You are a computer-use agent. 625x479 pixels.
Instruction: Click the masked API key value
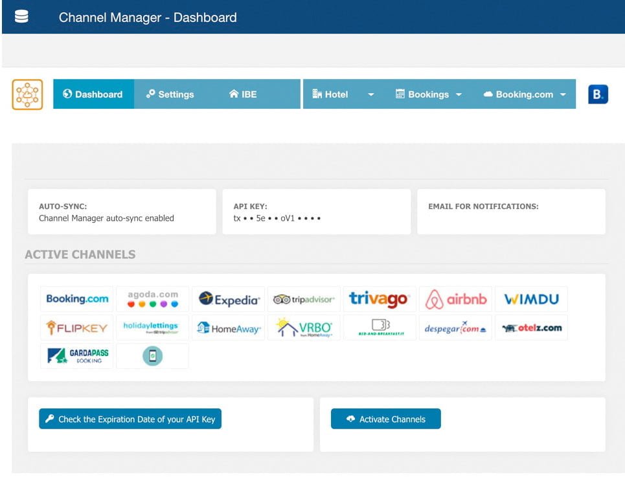277,218
